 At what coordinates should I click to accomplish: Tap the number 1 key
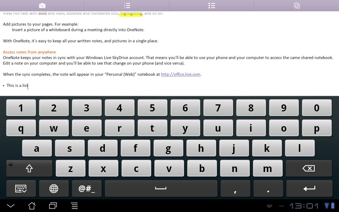[x=21, y=108]
